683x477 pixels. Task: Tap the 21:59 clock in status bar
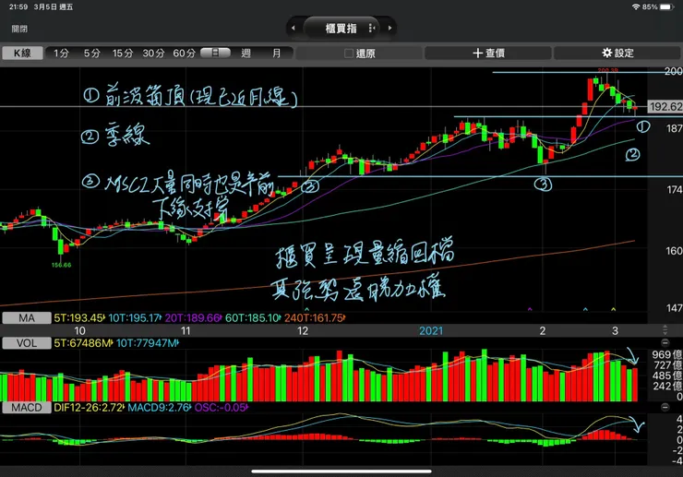(18, 7)
